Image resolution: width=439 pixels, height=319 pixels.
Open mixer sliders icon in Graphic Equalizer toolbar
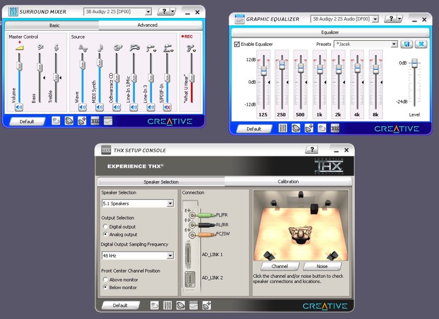pos(283,128)
